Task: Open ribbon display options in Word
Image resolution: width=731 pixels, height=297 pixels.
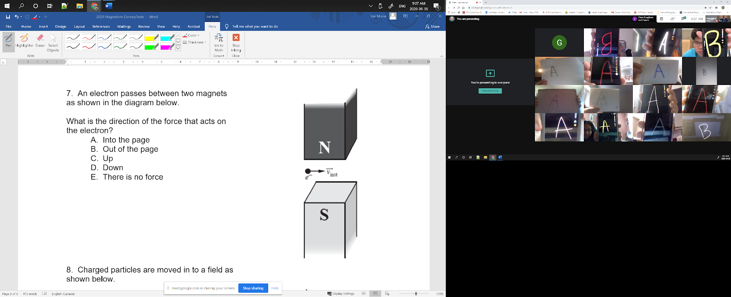Action: [x=405, y=16]
